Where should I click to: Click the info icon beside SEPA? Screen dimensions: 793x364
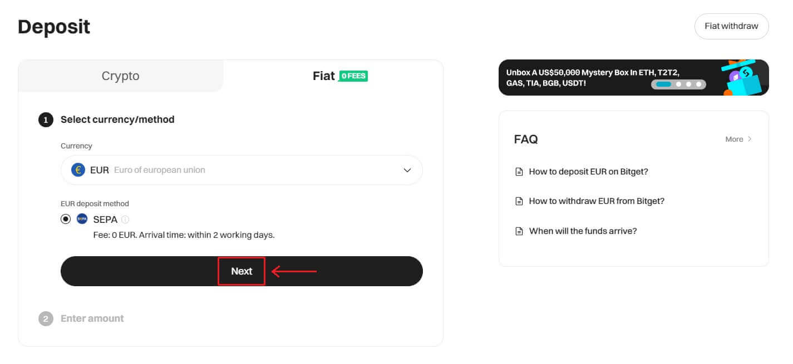125,220
